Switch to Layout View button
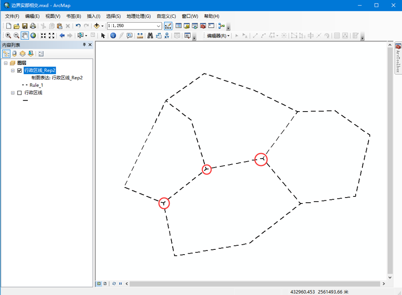402x295 pixels. (105, 284)
